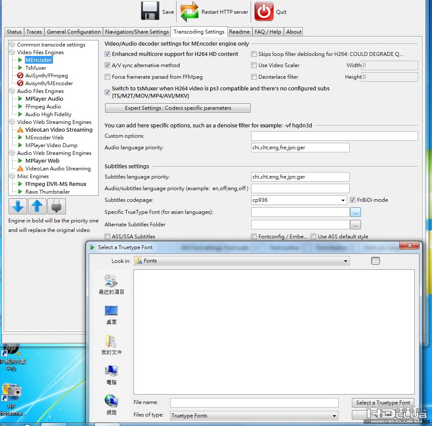
Task: Collapse Misc Engines tree node
Action: [x=12, y=176]
